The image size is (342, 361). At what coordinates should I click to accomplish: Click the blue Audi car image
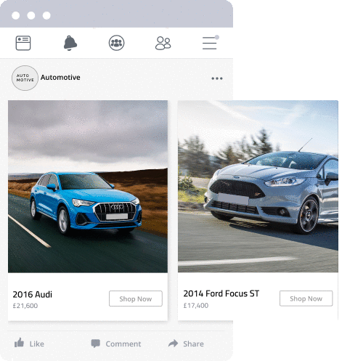point(88,187)
